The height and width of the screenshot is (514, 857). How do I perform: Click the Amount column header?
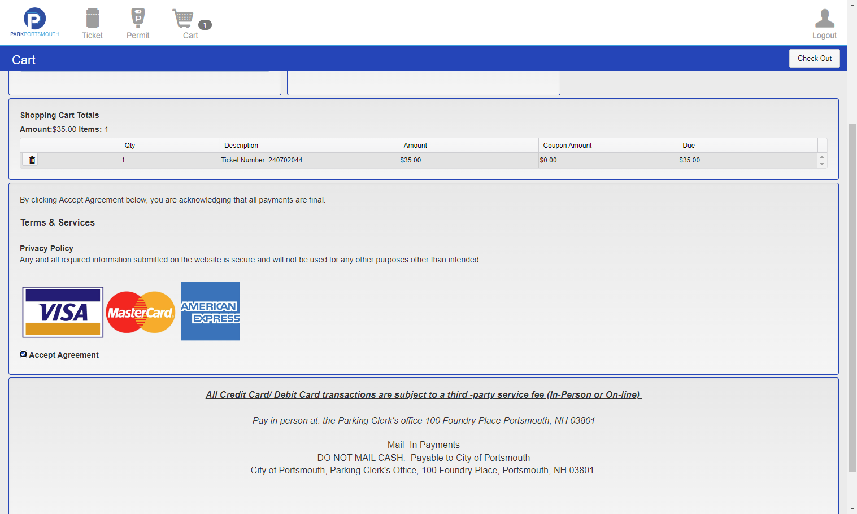coord(469,146)
